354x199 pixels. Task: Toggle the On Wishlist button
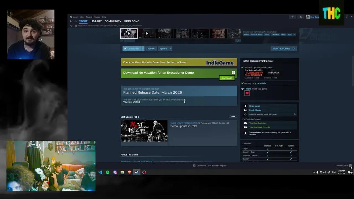tap(132, 49)
